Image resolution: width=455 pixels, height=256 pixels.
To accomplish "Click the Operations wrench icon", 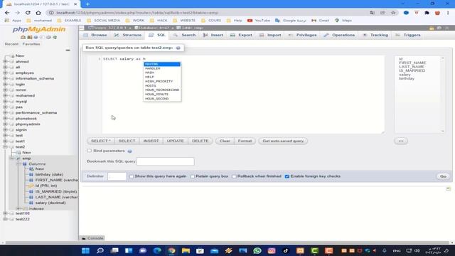I will pos(326,35).
